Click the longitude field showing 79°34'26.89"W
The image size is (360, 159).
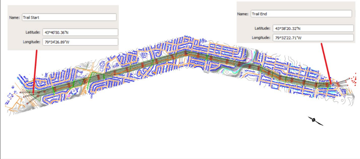coord(80,42)
